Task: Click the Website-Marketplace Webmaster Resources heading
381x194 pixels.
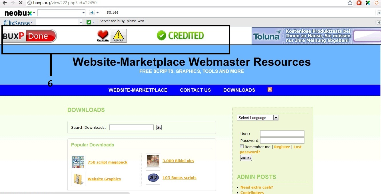Action: click(192, 62)
